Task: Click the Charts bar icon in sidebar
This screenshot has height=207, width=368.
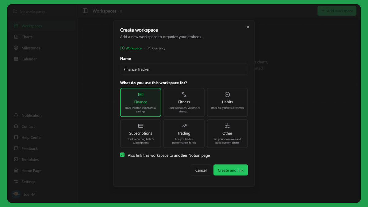Action: click(x=16, y=37)
